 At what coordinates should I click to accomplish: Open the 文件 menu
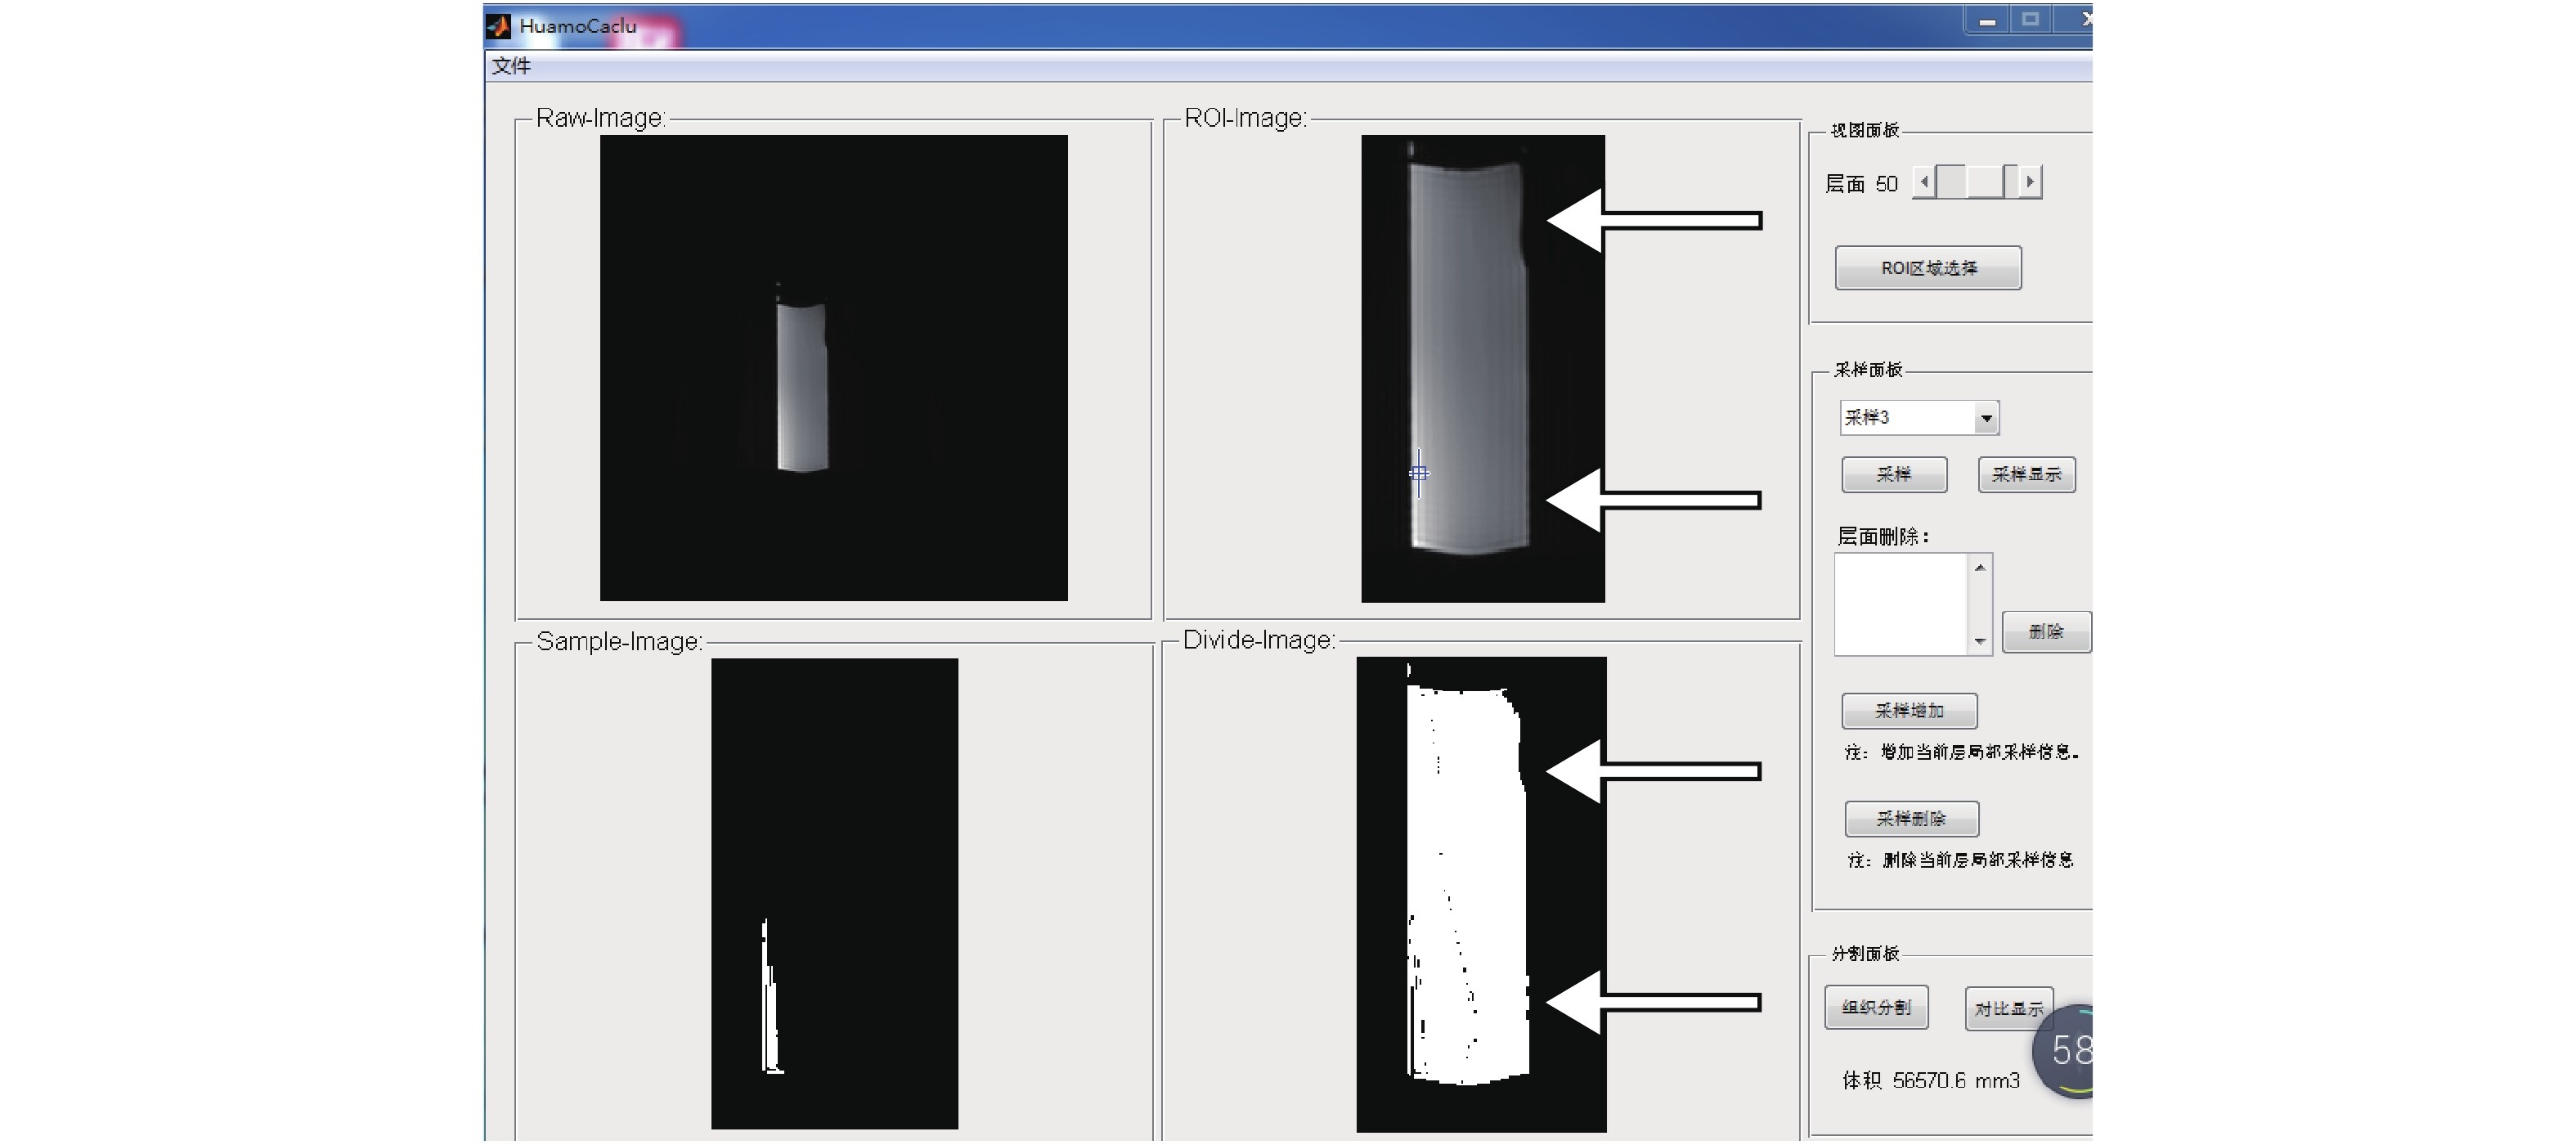tap(511, 66)
